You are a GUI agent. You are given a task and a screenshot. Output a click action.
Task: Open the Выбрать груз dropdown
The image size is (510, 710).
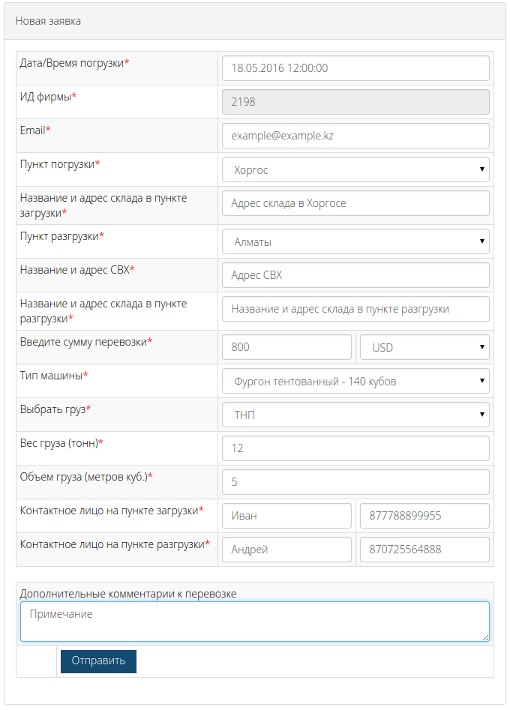355,415
